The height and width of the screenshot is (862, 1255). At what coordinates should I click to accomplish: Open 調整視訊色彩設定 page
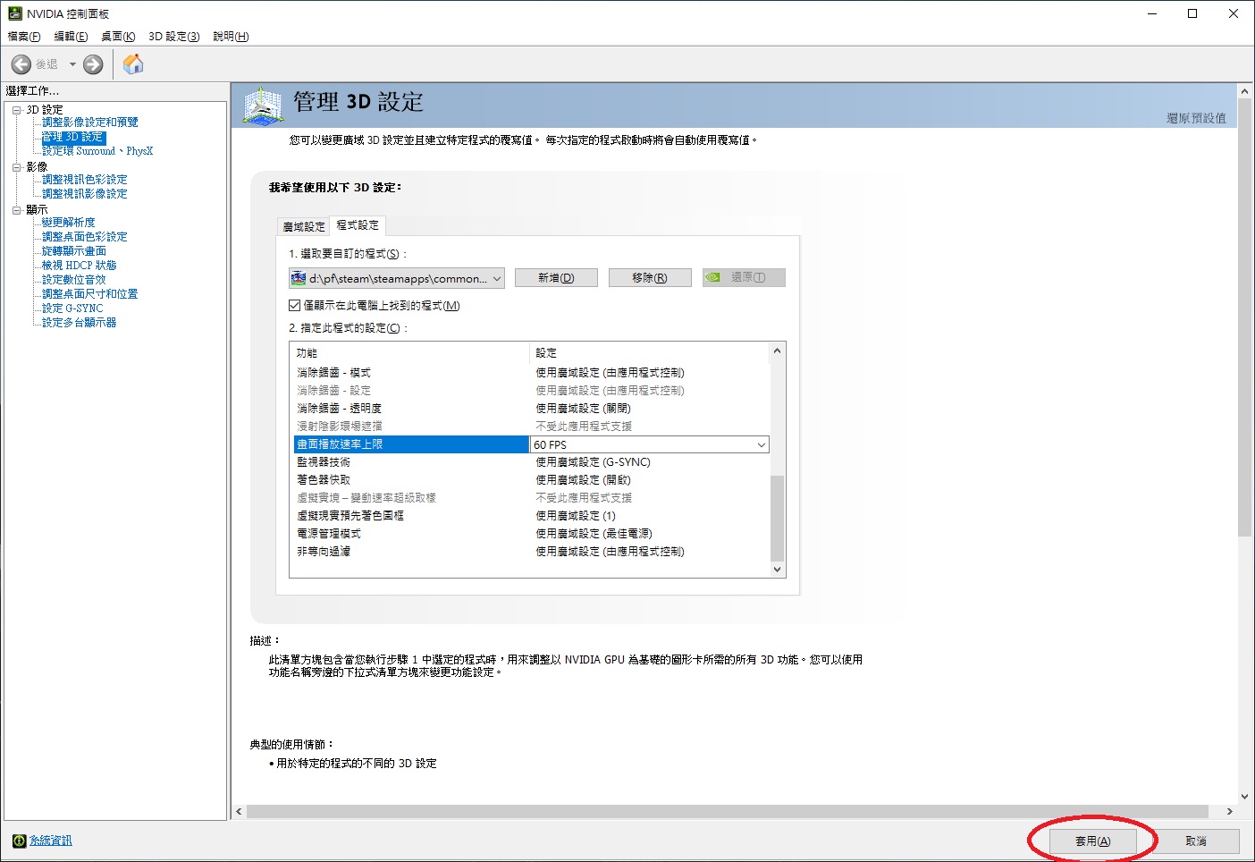[x=85, y=180]
